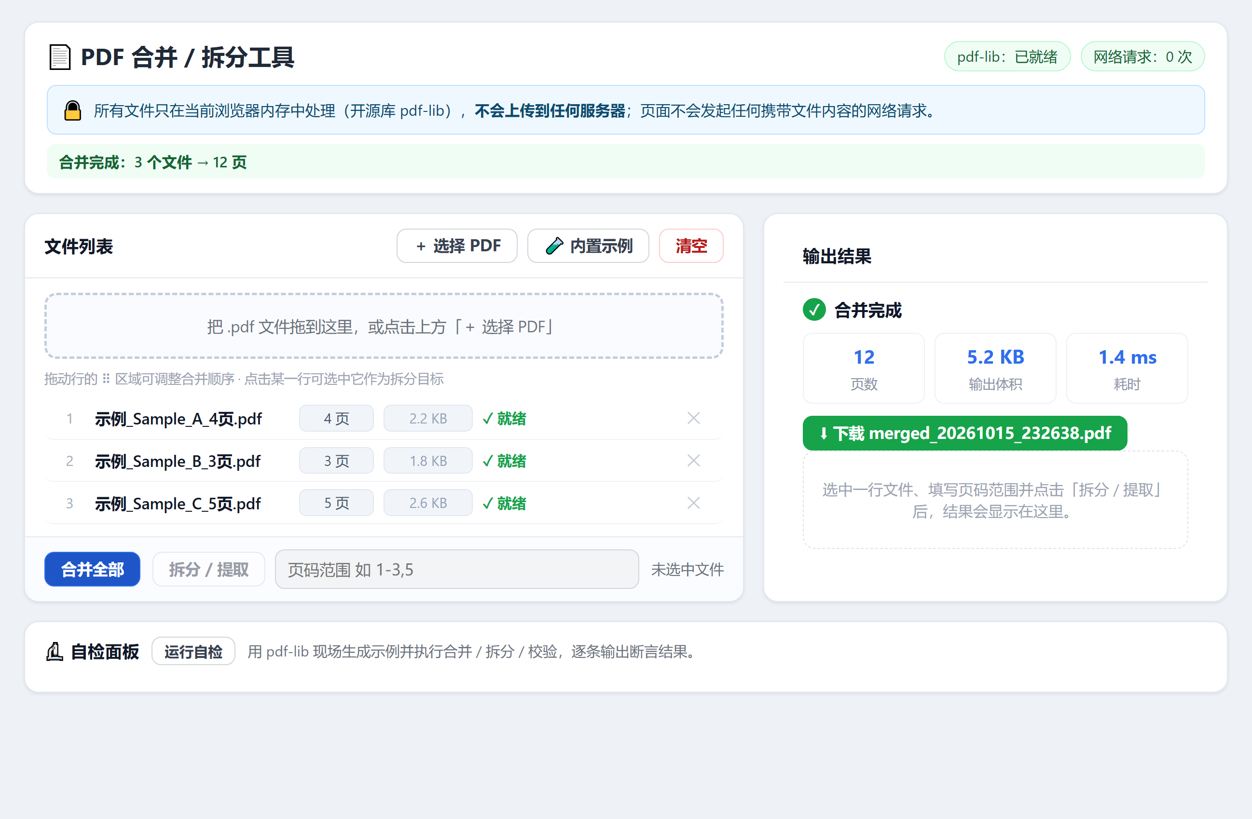
Task: Click row number 1 in the file list
Action: tap(69, 418)
